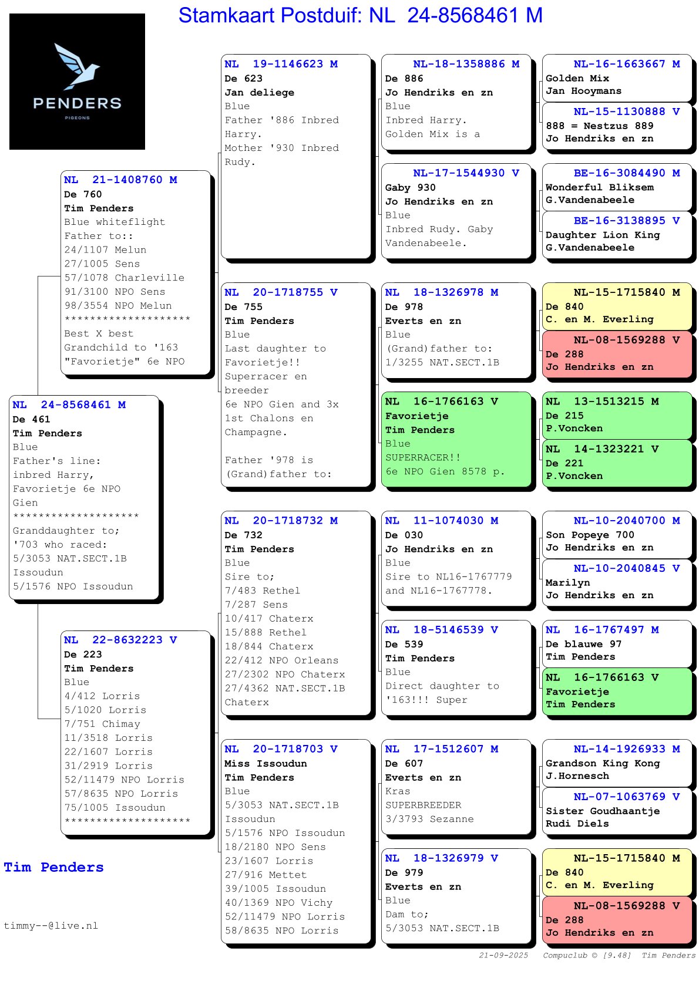Open the Gaby 930 pedigree box
Screen dimensions: 699x988
456,210
